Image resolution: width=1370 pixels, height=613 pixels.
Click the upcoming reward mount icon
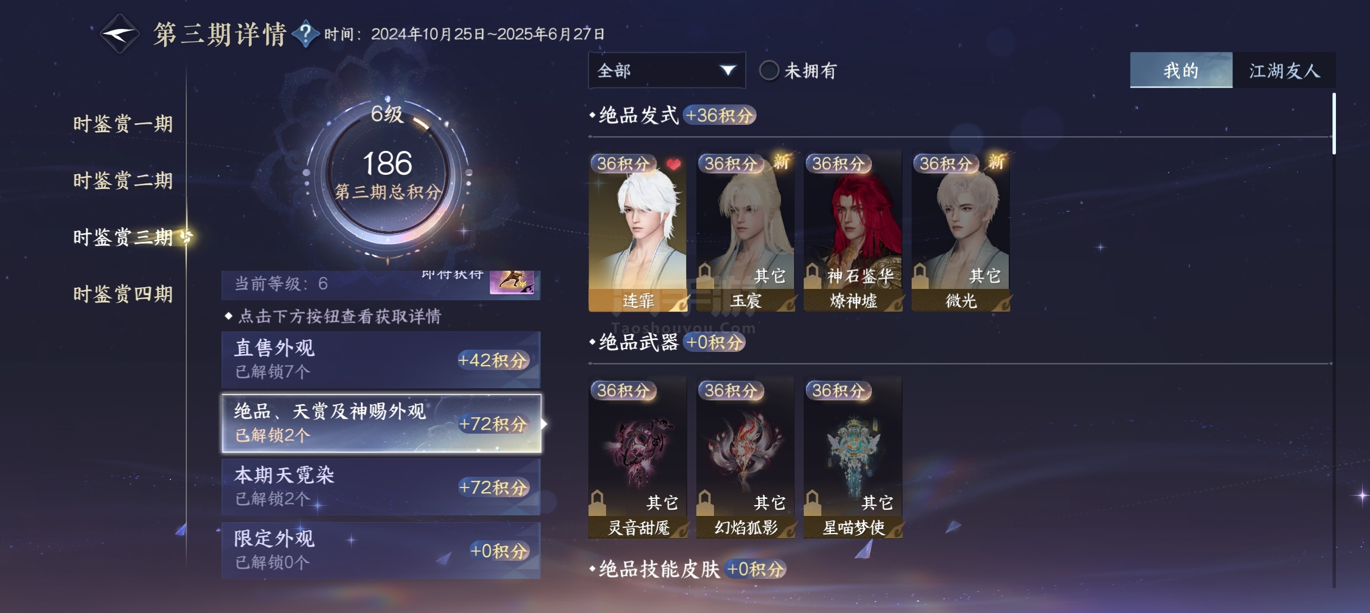(x=511, y=282)
